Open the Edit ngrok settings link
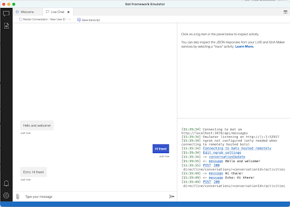The width and height of the screenshot is (290, 207). click(x=222, y=153)
